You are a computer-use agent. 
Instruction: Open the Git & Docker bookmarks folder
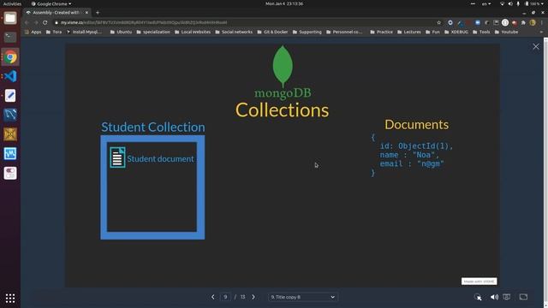pos(272,32)
